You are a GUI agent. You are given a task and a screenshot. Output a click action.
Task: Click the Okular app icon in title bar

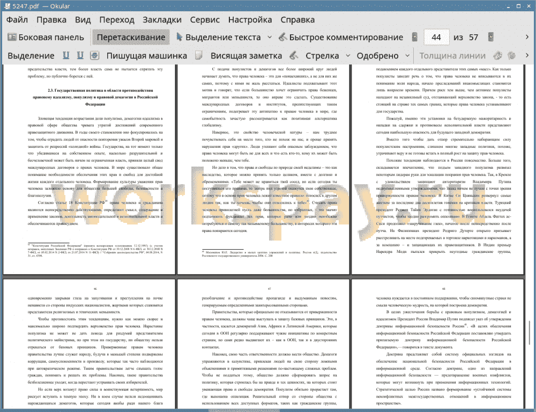point(7,6)
